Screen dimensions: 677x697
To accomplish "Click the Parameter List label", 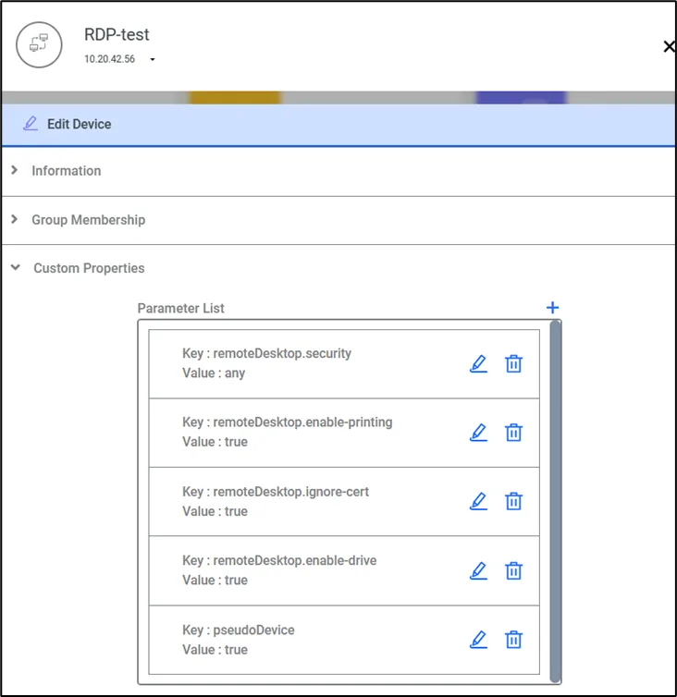I will (x=180, y=308).
